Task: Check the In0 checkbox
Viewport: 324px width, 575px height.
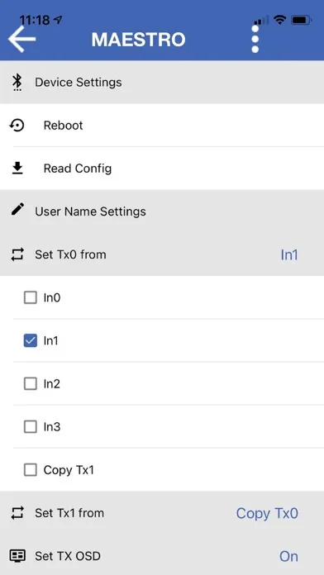Action: [31, 297]
